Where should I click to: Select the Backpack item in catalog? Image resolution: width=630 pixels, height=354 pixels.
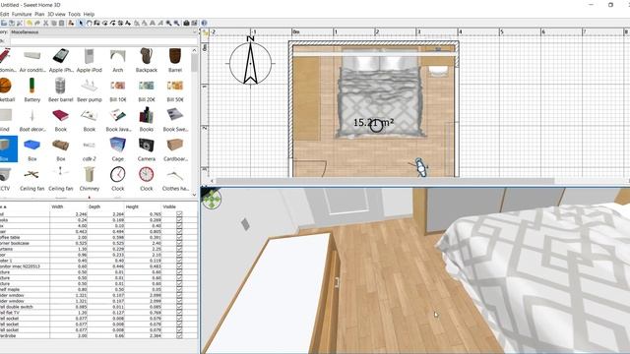click(147, 60)
